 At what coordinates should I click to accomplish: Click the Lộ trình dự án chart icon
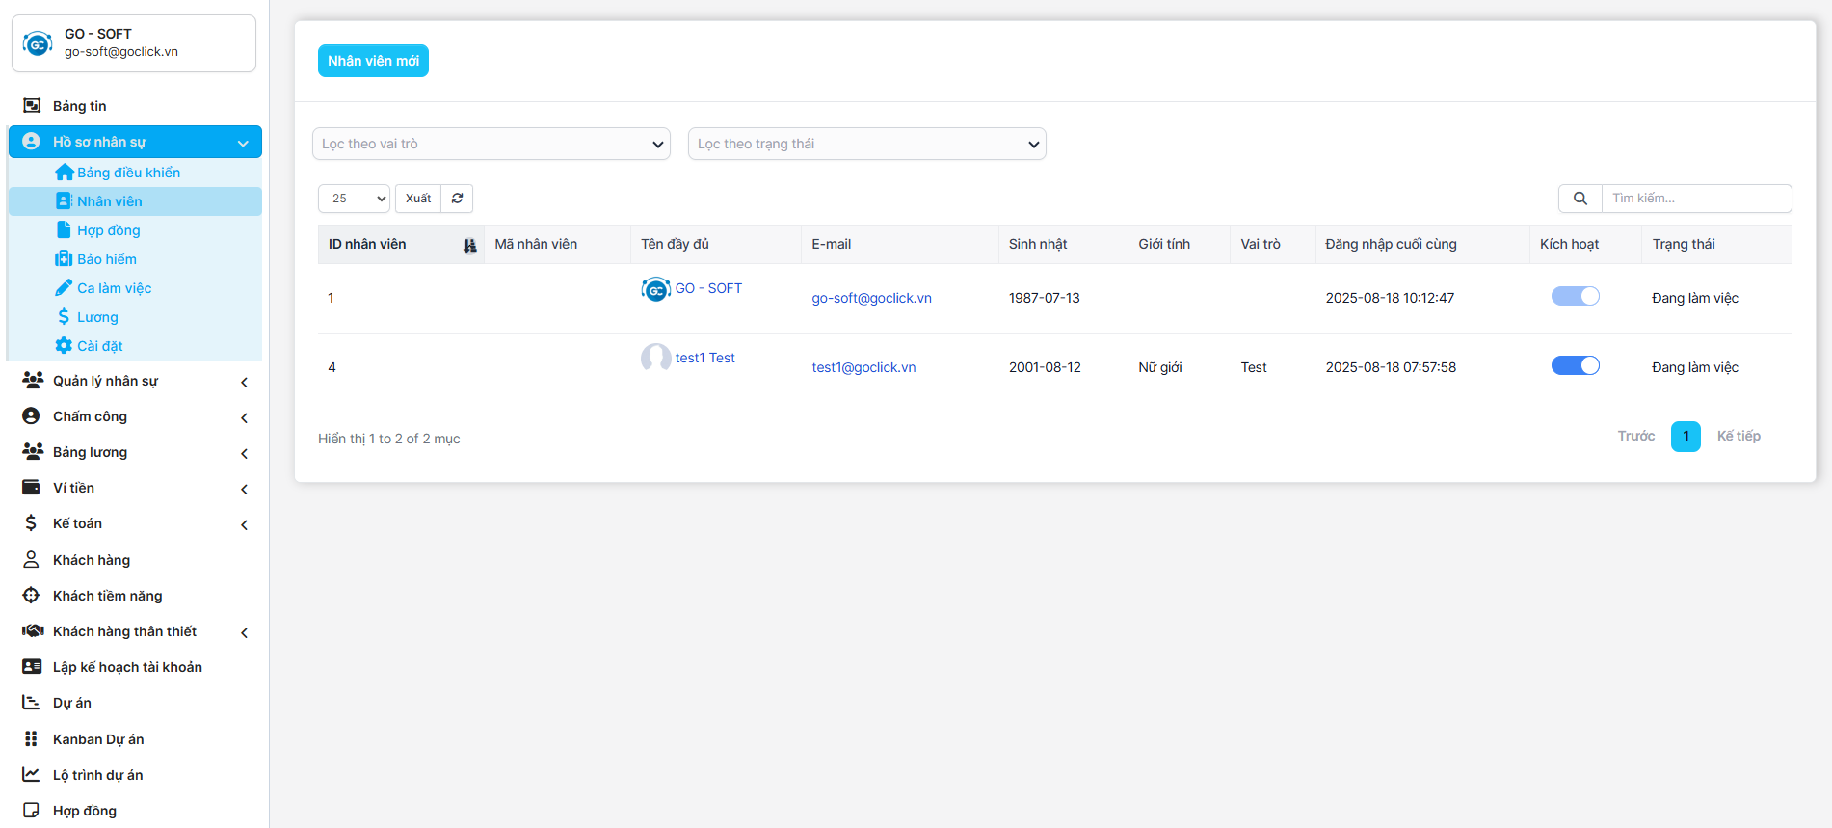32,775
